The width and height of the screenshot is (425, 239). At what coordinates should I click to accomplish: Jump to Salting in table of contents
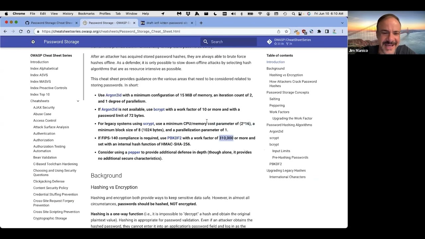275,99
